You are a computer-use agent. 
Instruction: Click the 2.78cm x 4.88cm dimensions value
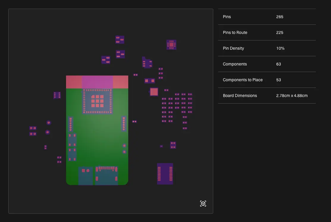292,96
